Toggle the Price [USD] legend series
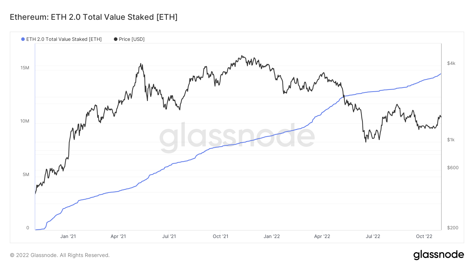The width and height of the screenshot is (474, 267). point(129,39)
